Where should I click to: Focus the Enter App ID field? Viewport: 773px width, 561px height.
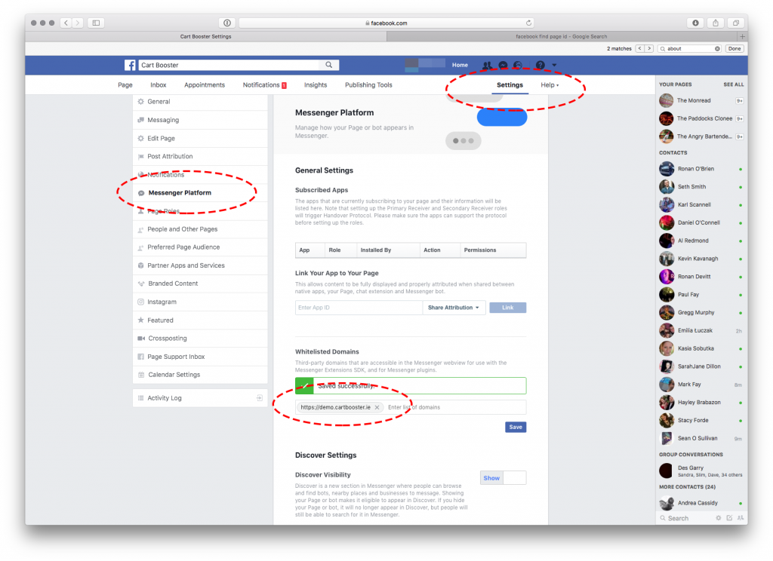point(359,308)
